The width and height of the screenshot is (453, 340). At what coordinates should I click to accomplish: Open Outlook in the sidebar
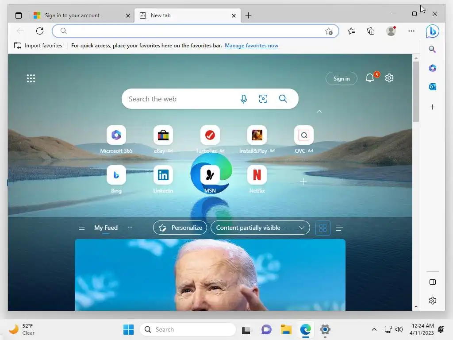(x=433, y=87)
